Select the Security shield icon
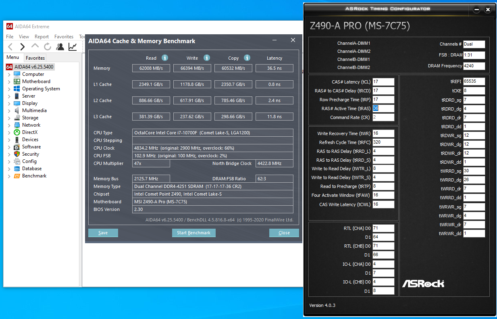Screen dimensions: 497x319 pos(17,154)
